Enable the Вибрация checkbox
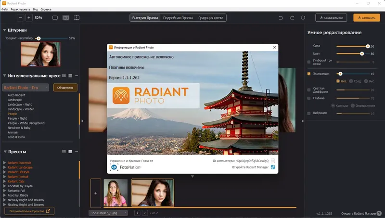Screen dimensions: 385x218 point(309,113)
